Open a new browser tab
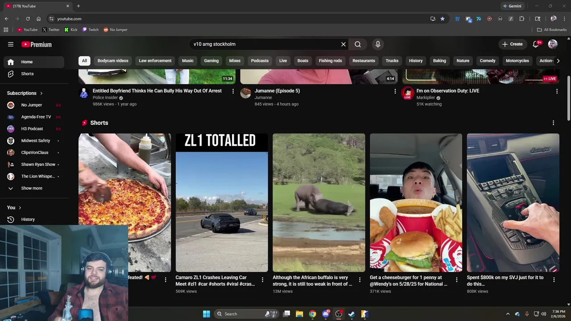The height and width of the screenshot is (321, 571). coord(79,6)
